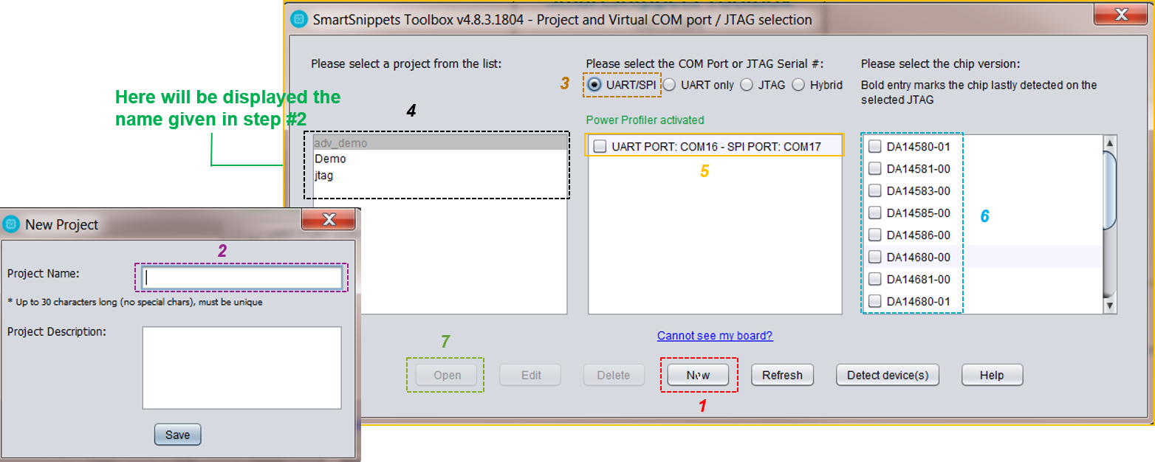Click the Open button
This screenshot has width=1155, height=462.
(x=447, y=375)
